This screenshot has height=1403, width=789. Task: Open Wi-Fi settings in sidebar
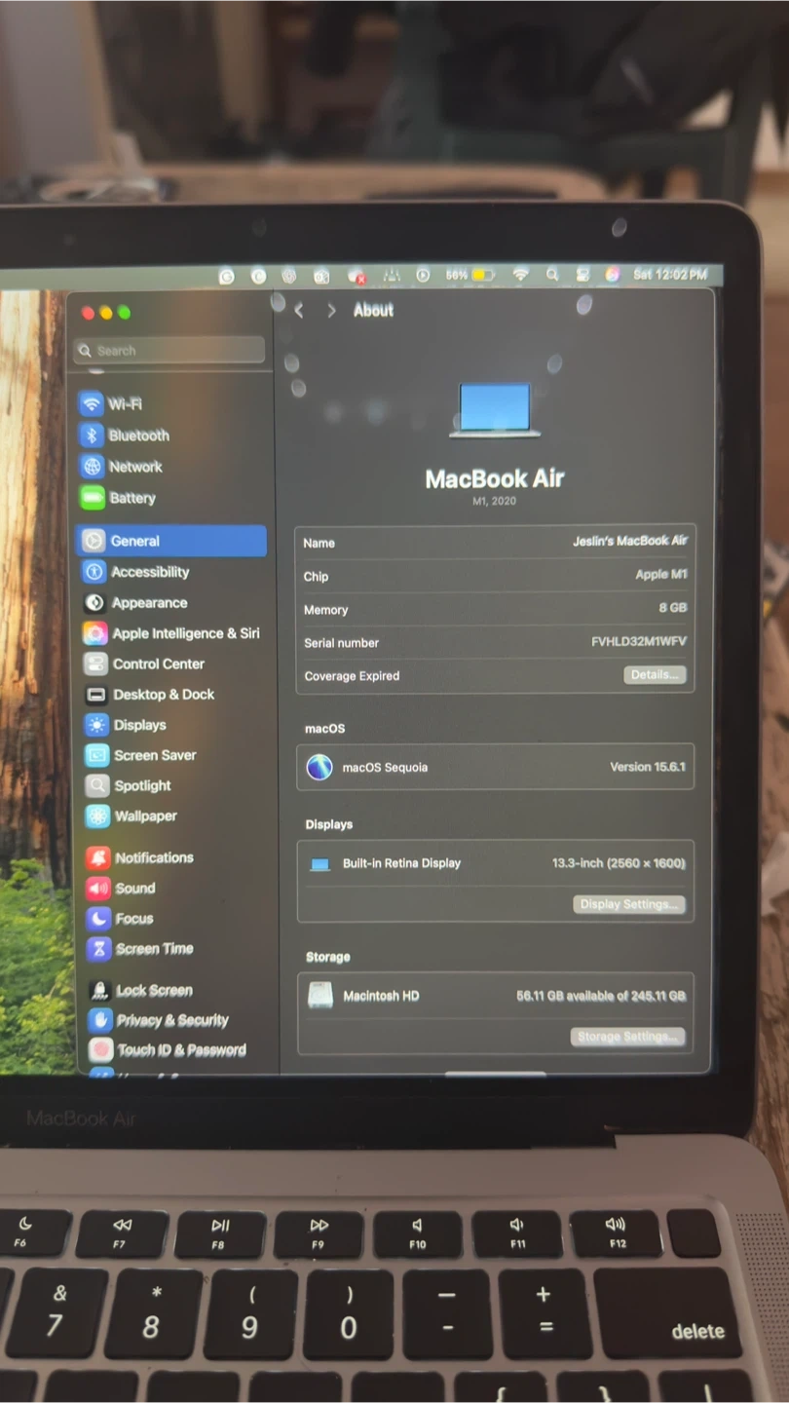(x=124, y=404)
